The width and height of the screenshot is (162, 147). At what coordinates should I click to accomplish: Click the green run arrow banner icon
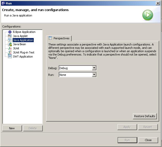148,15
